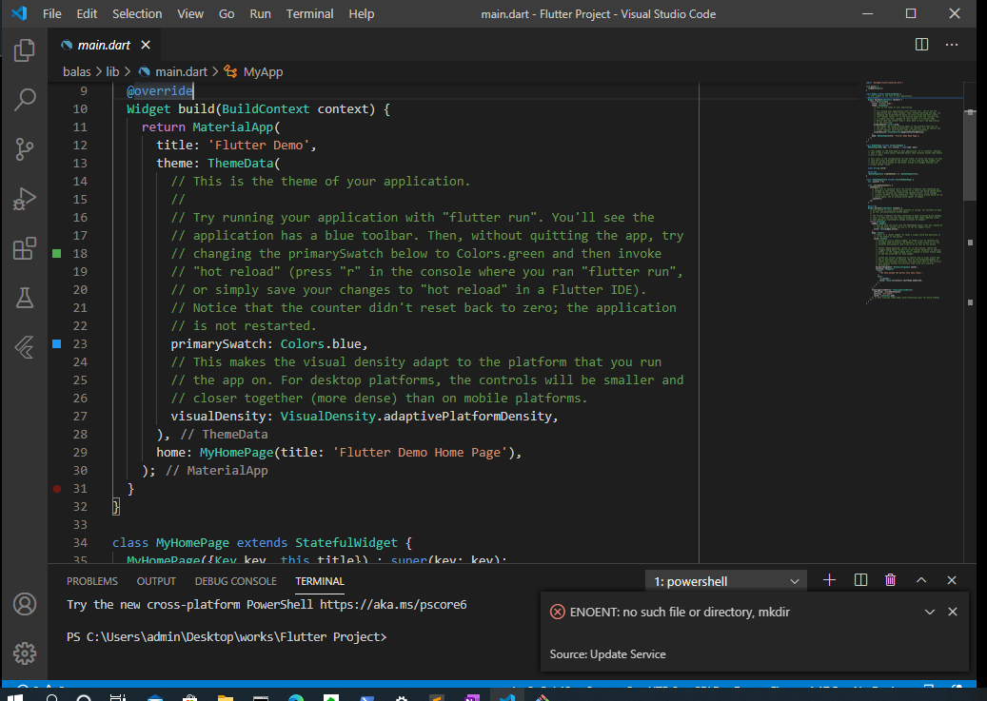
Task: Open the Flutter sidebar view icon
Action: click(25, 347)
